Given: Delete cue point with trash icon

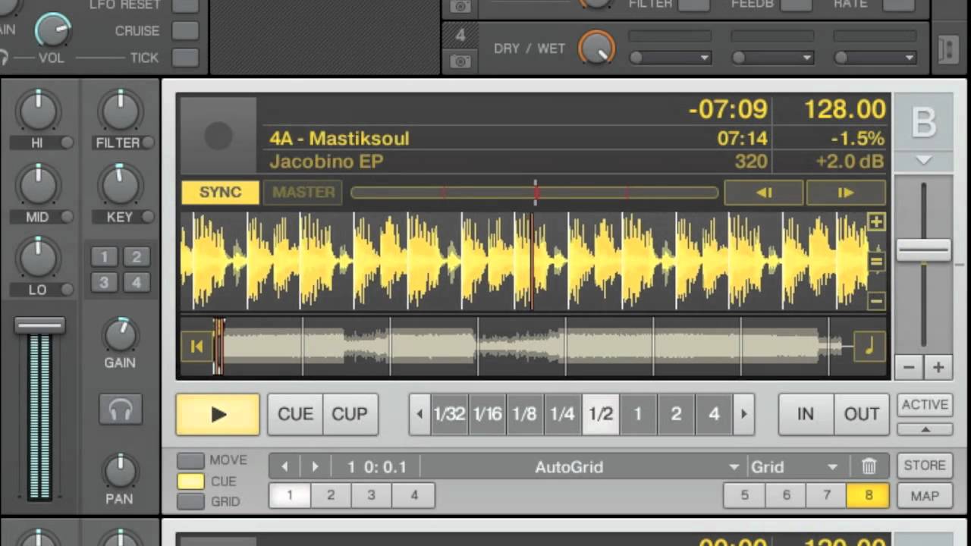Looking at the screenshot, I should point(869,466).
